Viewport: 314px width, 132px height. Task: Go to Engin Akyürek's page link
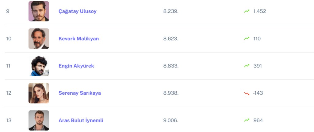pyautogui.click(x=76, y=66)
